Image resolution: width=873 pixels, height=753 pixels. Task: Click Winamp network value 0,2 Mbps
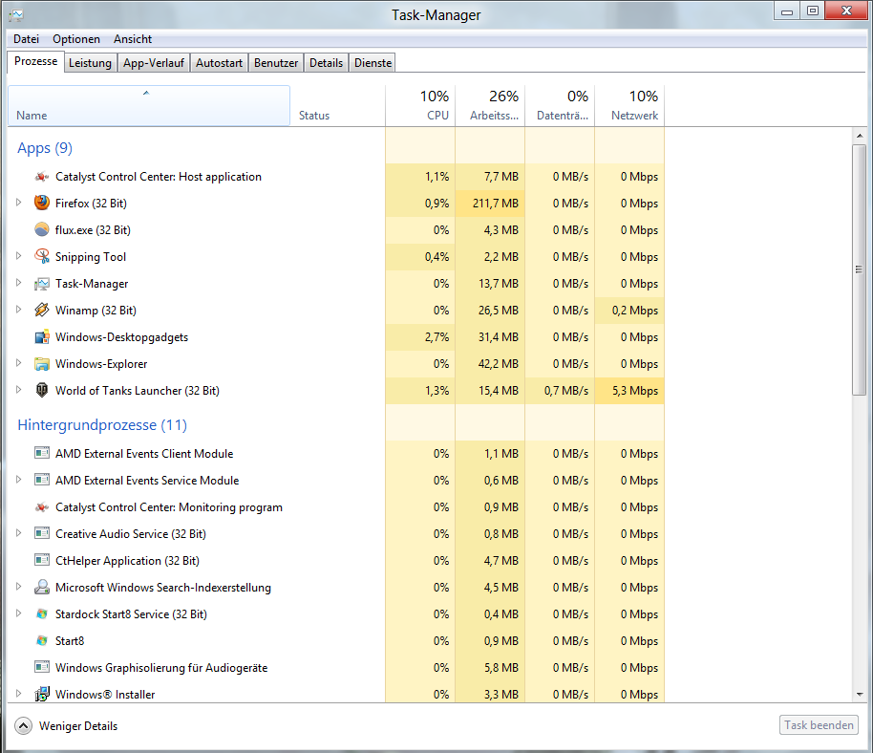click(635, 311)
